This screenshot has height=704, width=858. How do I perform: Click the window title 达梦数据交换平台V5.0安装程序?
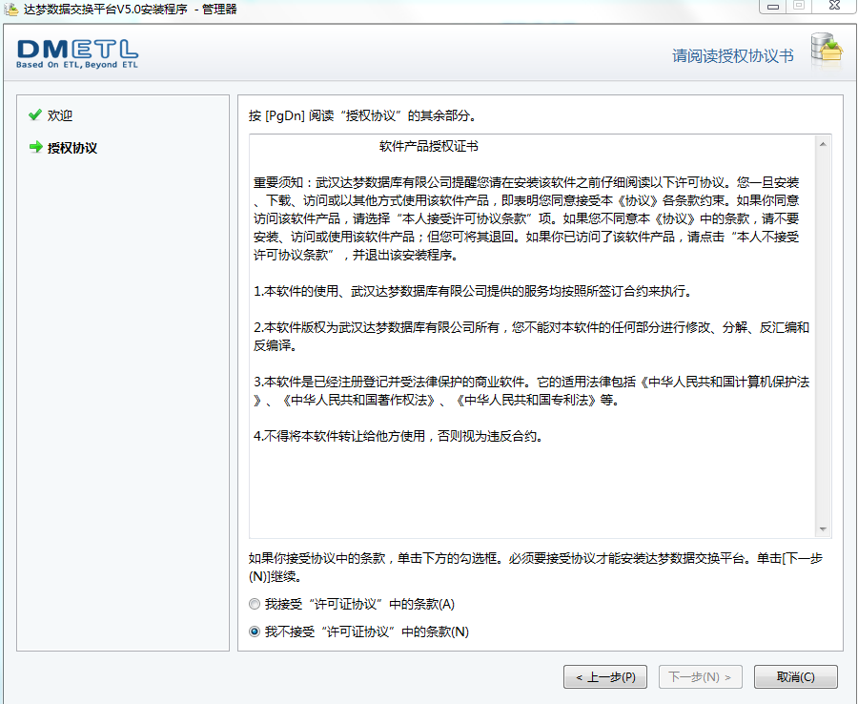point(106,9)
